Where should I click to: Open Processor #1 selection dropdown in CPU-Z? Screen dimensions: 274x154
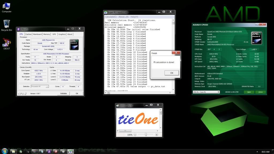(x=40, y=86)
